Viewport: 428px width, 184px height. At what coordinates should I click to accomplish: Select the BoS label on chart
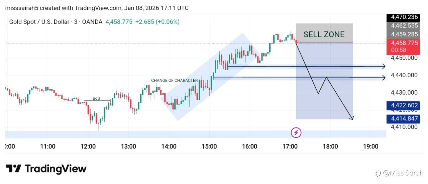tap(96, 98)
